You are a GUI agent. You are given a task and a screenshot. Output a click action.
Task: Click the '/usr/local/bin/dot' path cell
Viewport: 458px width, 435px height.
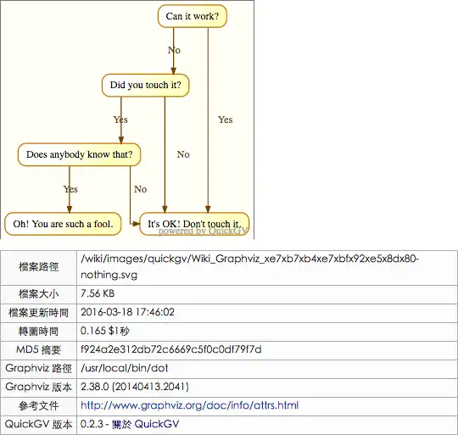[267, 369]
